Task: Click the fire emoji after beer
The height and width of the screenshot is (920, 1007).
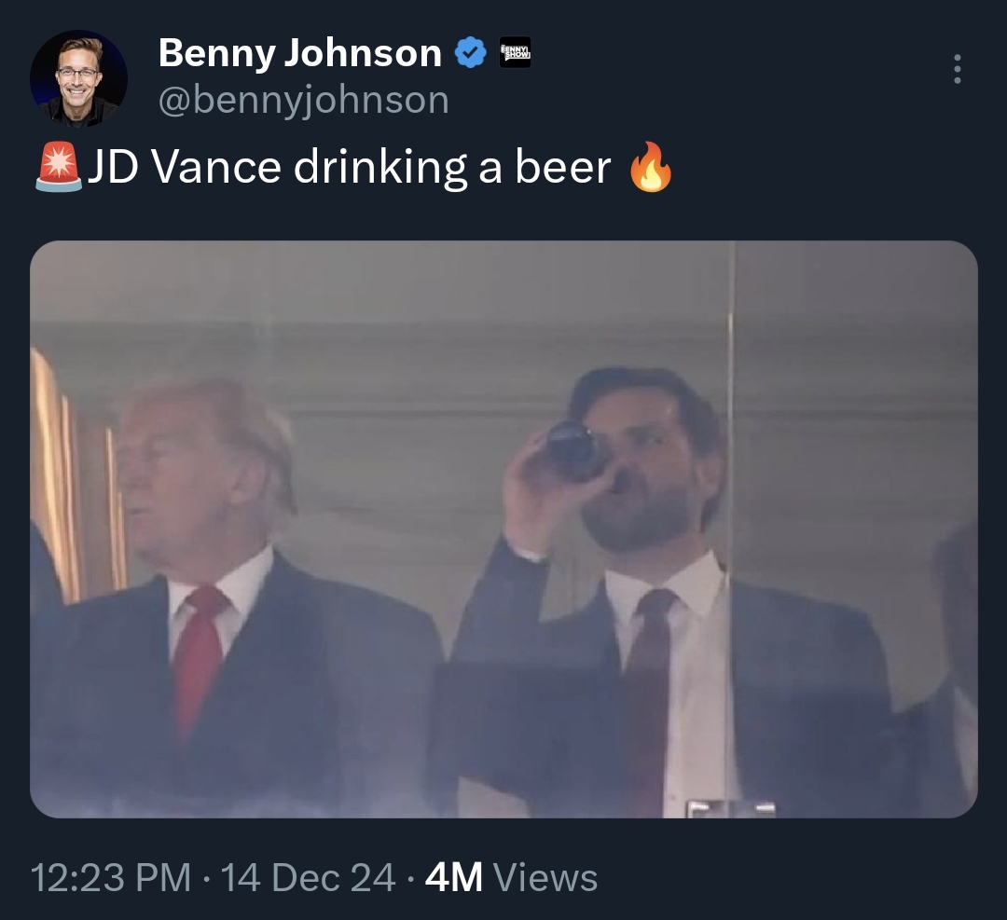Action: pyautogui.click(x=651, y=168)
